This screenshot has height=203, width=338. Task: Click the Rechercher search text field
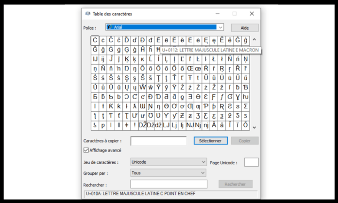coord(169,184)
